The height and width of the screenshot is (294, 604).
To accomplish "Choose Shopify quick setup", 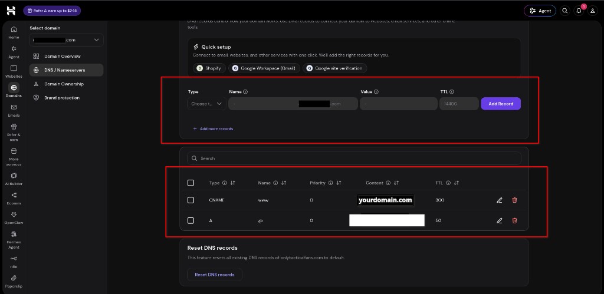I will (x=209, y=68).
